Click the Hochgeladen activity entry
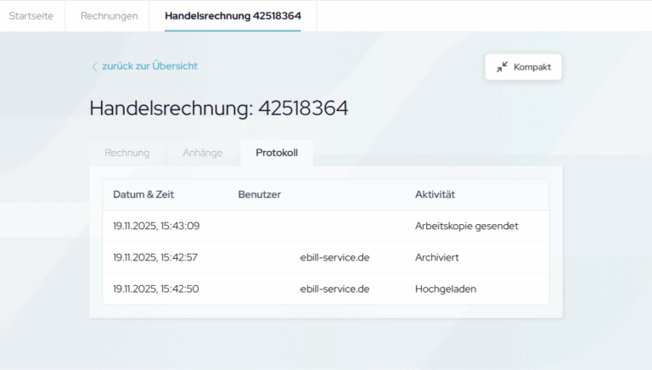 [446, 289]
